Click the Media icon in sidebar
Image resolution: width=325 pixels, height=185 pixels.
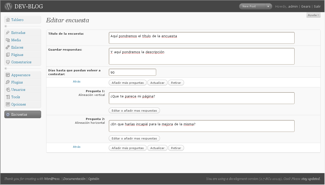coord(8,40)
